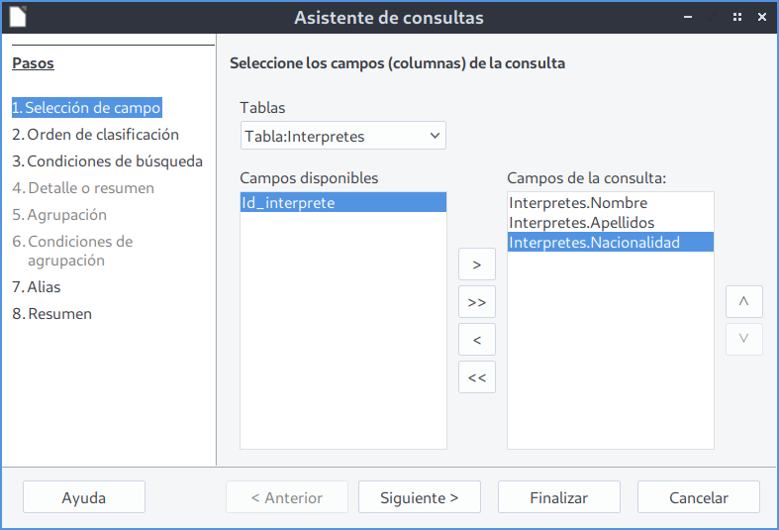Click the remove single field '<' button
This screenshot has height=530, width=779.
477,340
